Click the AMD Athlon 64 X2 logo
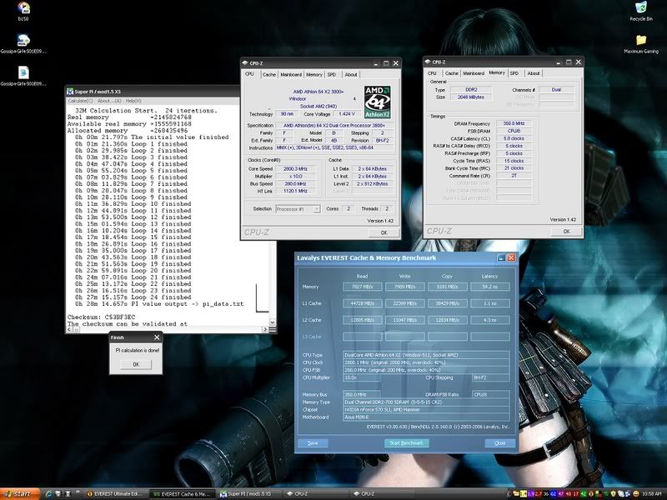 378,102
